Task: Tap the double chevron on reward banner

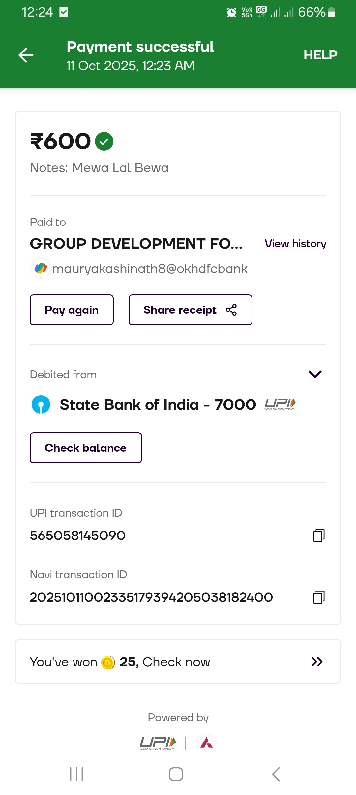Action: pyautogui.click(x=317, y=662)
